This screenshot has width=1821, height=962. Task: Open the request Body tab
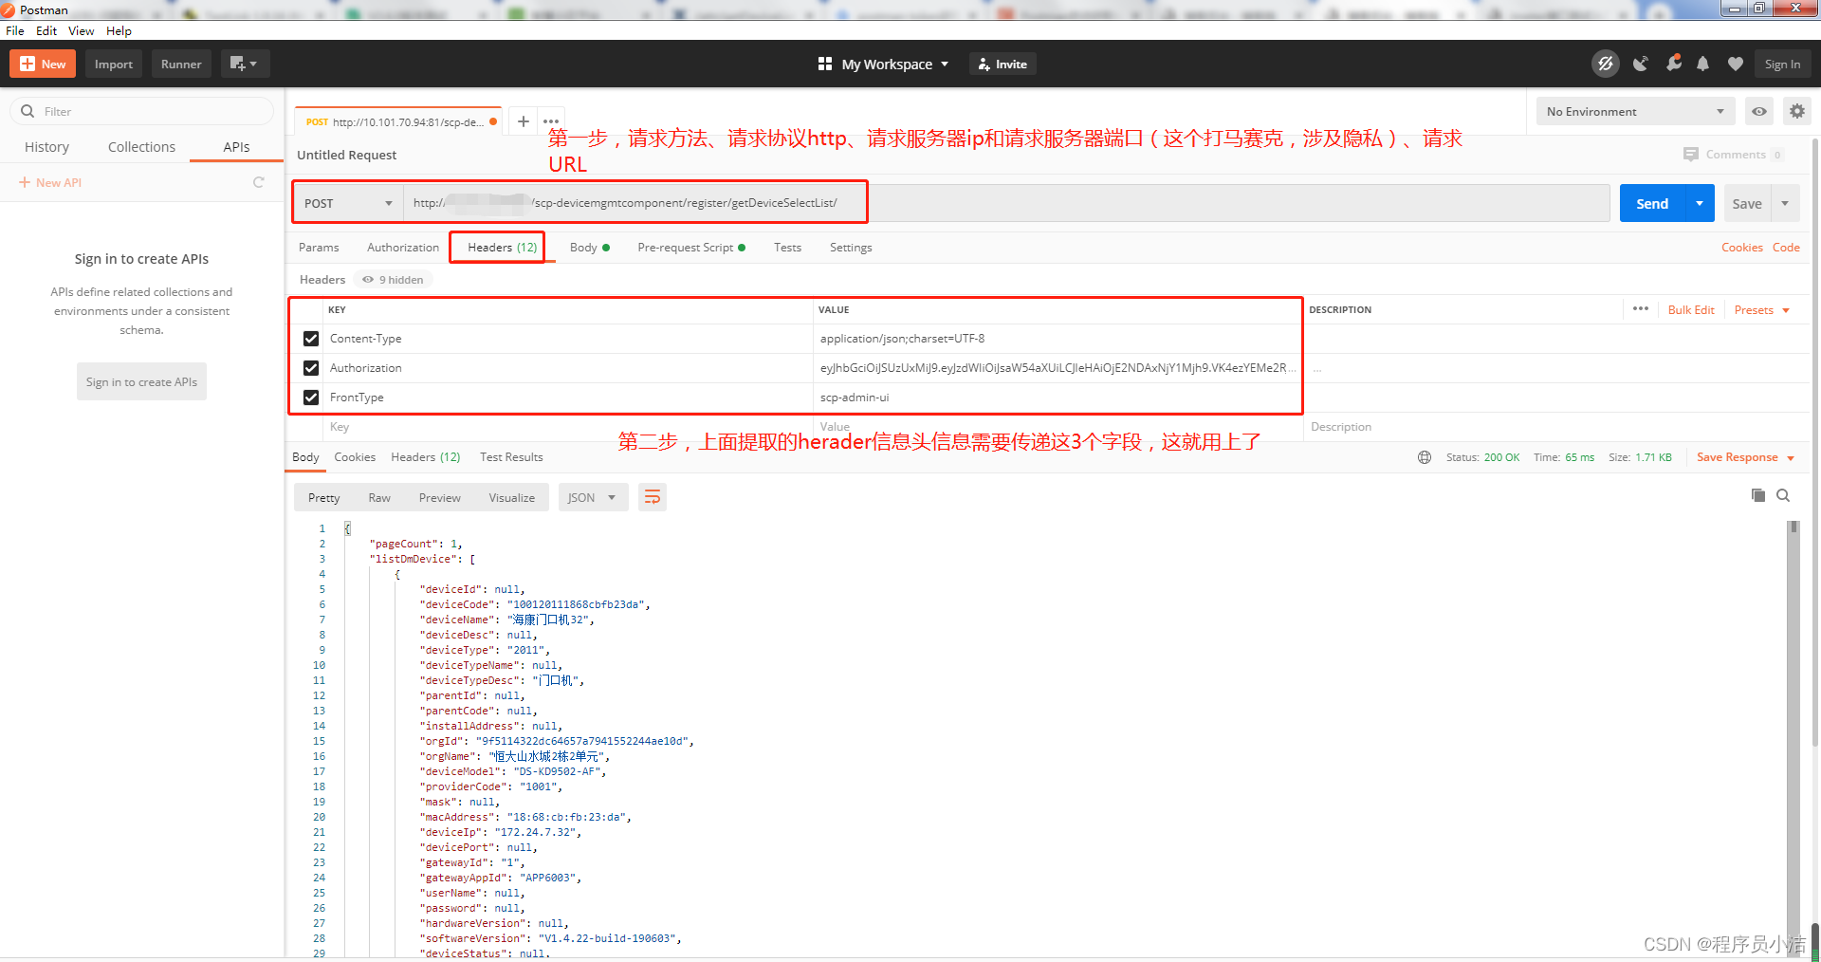tap(589, 248)
